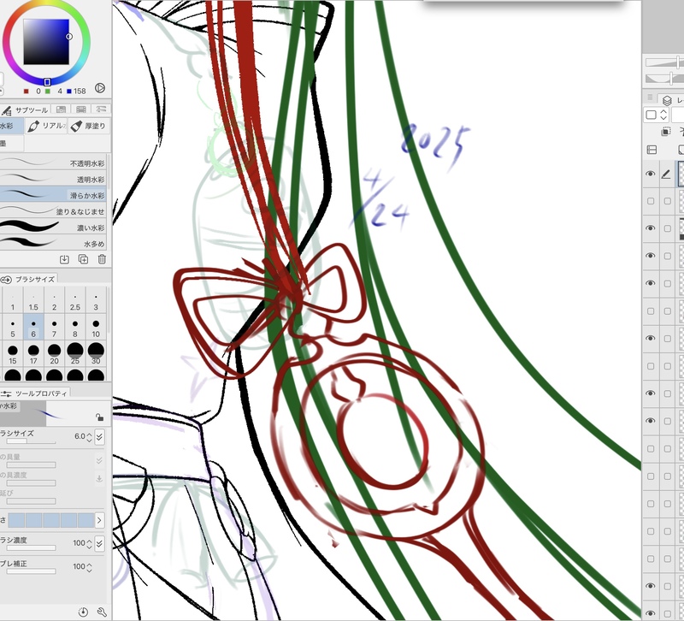
Task: Pick brush size preset 15
Action: tap(13, 354)
